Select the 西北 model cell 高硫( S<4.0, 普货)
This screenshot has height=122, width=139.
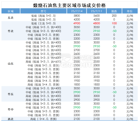[x=43, y=119]
